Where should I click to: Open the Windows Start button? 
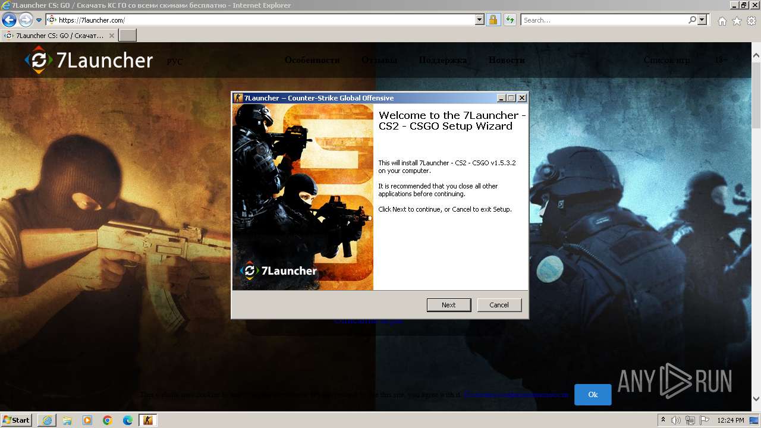pos(17,420)
